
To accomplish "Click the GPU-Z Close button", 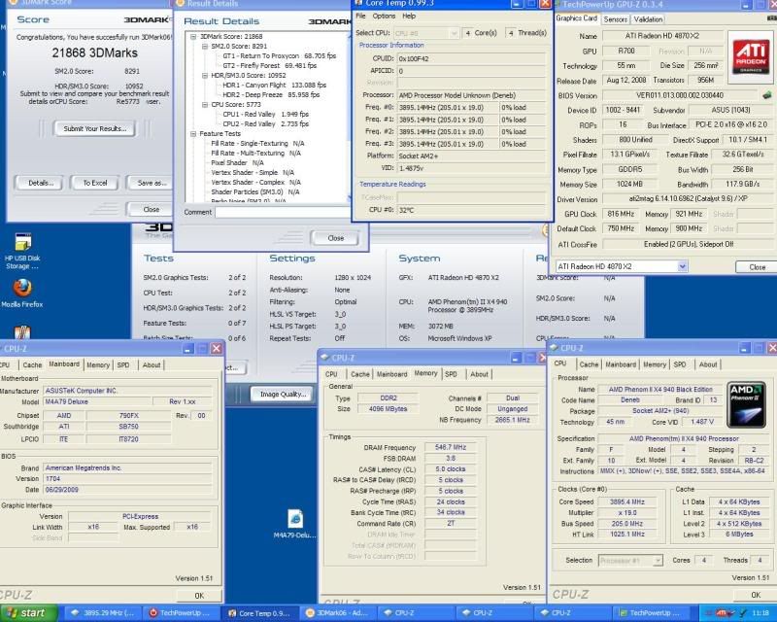I will 757,267.
